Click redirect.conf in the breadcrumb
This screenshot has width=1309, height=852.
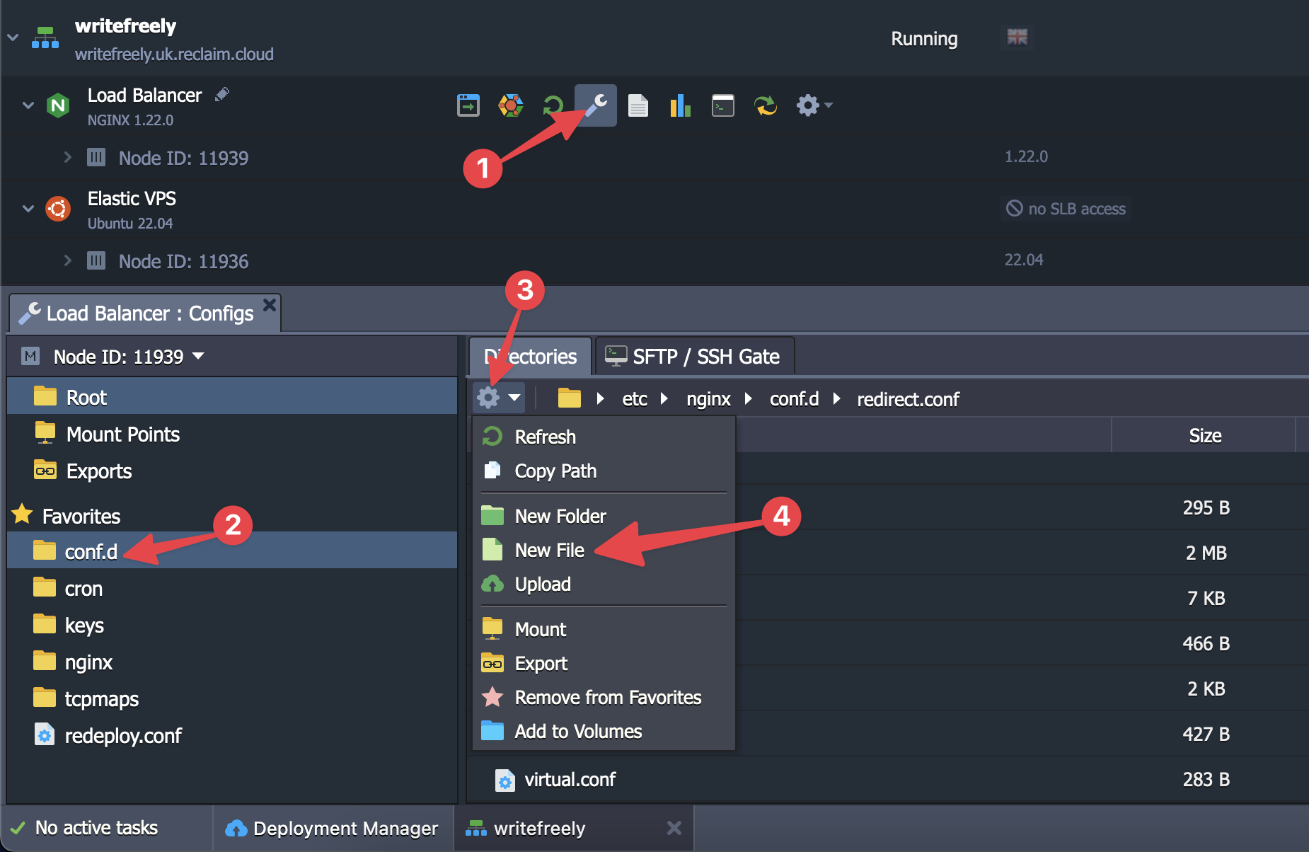click(x=908, y=399)
